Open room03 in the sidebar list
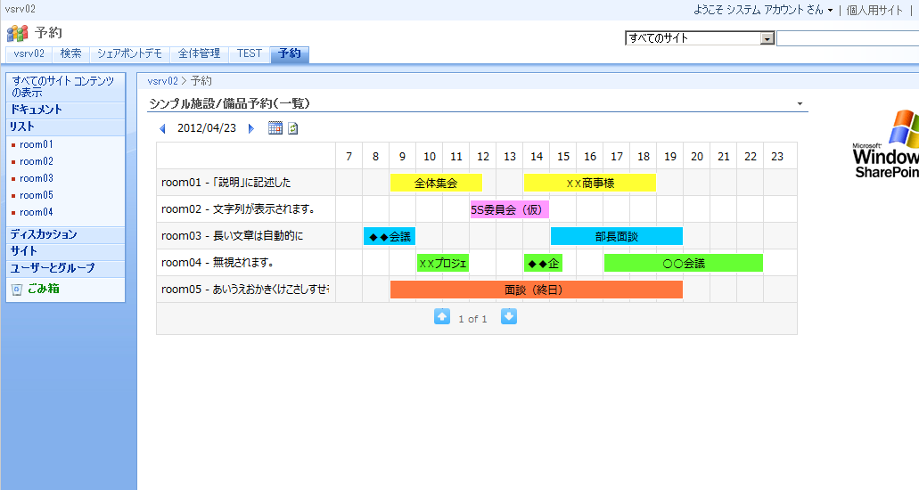919x490 pixels. [x=37, y=178]
